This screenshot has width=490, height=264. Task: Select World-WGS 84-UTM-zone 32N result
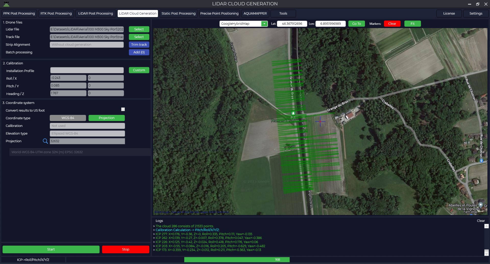pos(80,152)
